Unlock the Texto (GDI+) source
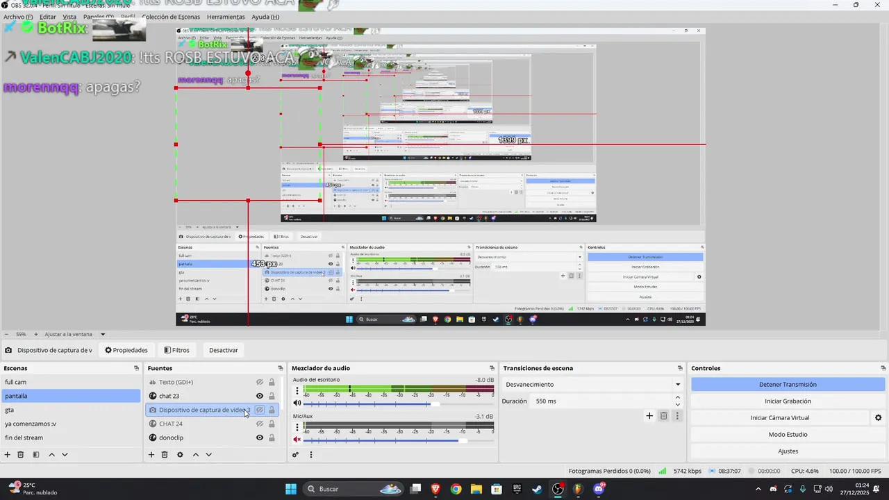Image resolution: width=889 pixels, height=500 pixels. pyautogui.click(x=272, y=382)
